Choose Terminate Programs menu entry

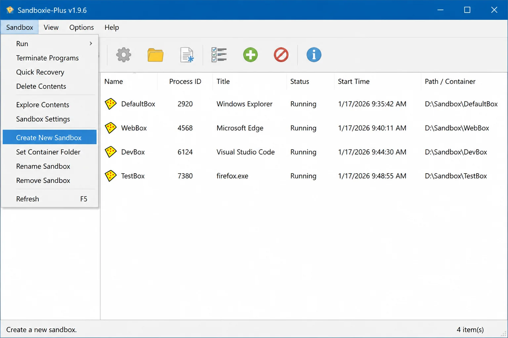(50, 58)
